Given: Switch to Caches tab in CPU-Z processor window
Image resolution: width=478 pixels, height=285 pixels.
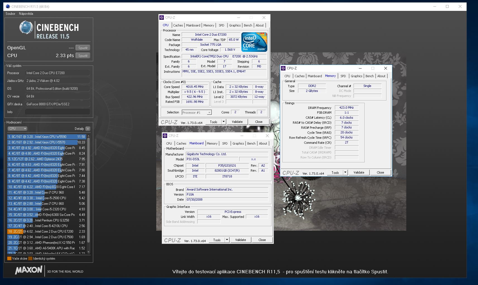Looking at the screenshot, I should tap(178, 25).
